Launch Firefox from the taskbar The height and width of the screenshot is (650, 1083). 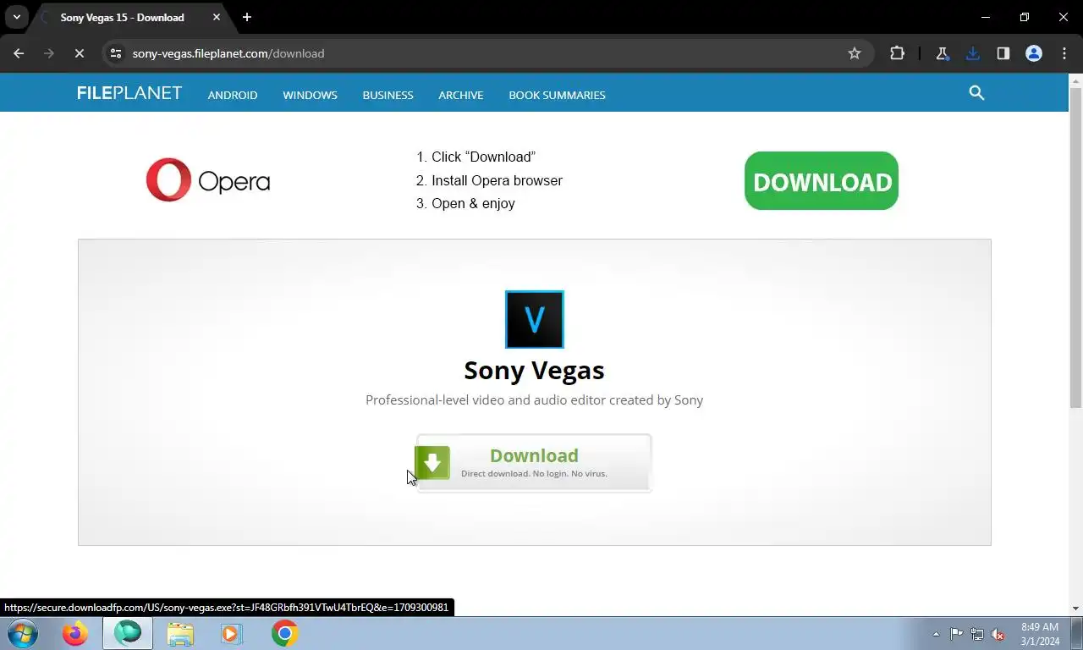click(75, 633)
